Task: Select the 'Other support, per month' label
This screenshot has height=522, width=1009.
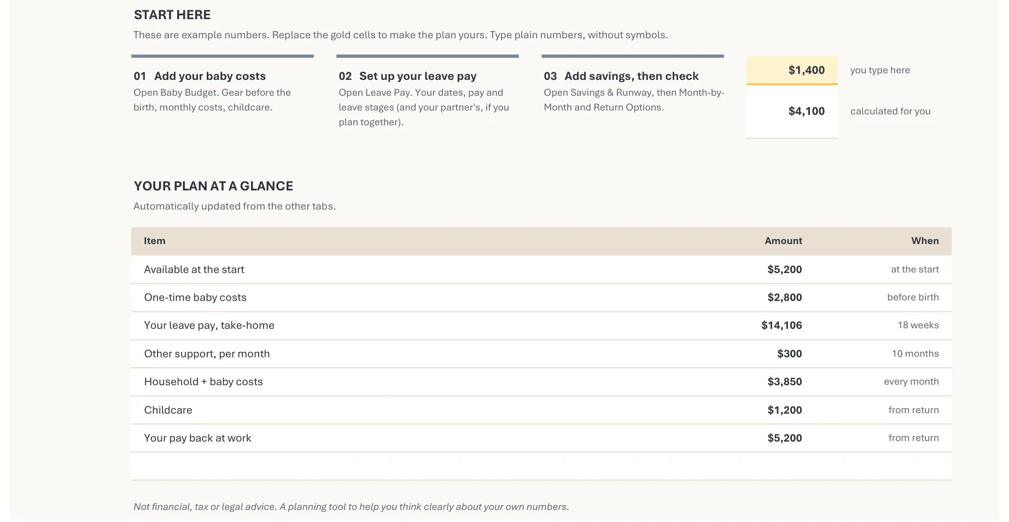Action: pyautogui.click(x=207, y=353)
